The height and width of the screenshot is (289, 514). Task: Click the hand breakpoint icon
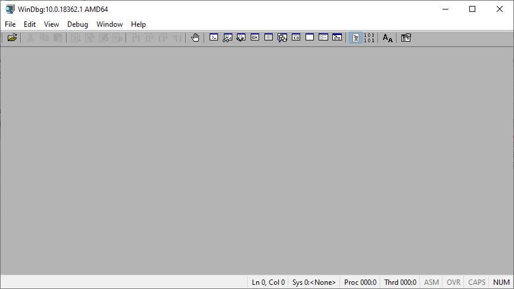pos(195,37)
